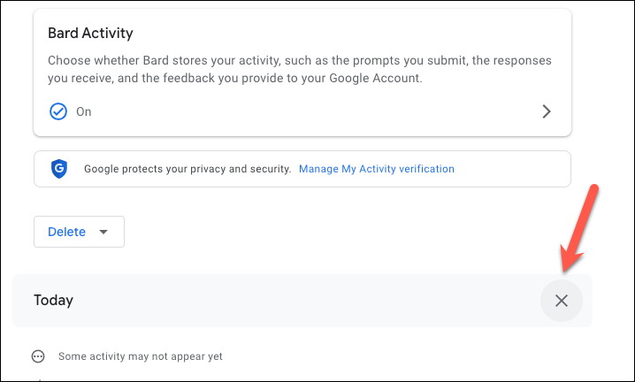Click the ellipsis bubble pending-activity icon

click(x=38, y=356)
